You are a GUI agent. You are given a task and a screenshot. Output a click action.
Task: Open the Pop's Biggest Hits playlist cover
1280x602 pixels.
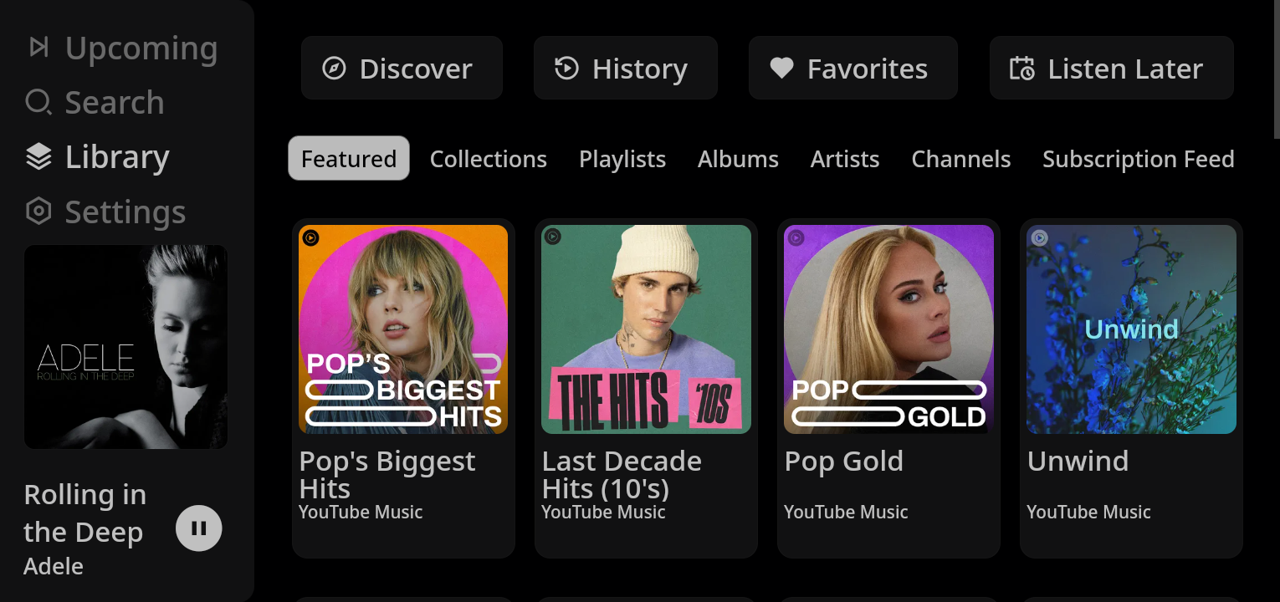pyautogui.click(x=403, y=329)
